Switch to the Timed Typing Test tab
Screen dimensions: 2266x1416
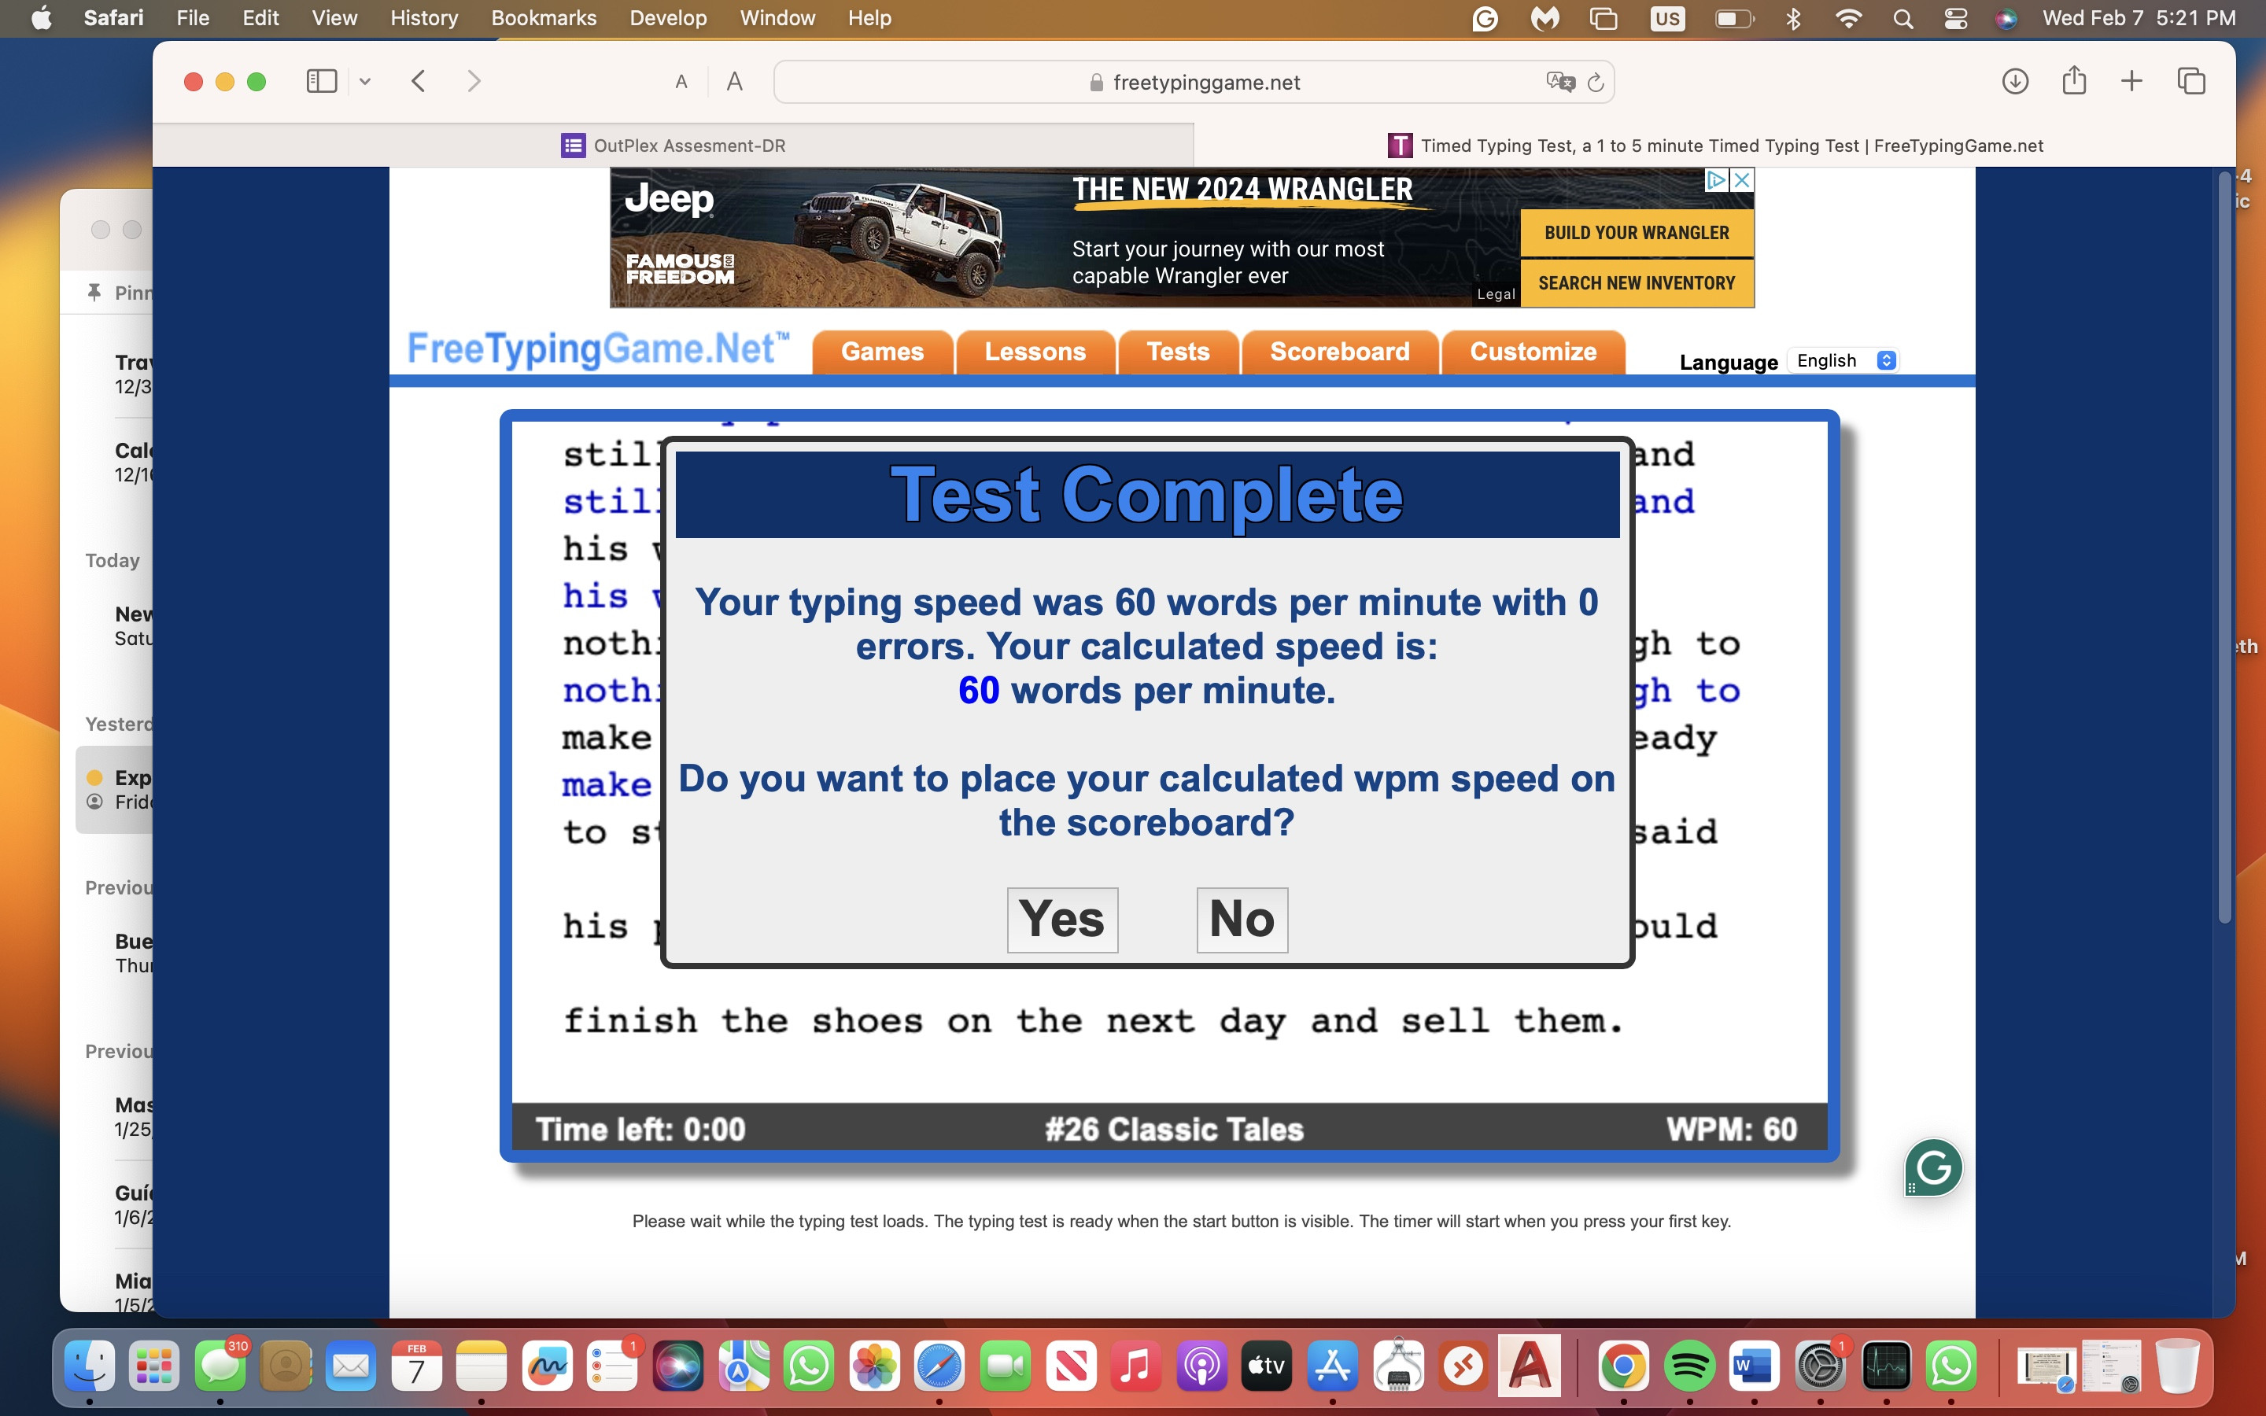click(1714, 146)
